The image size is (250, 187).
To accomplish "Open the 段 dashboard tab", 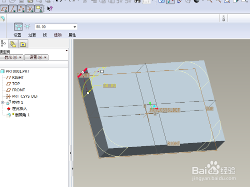I will [x=45, y=35].
